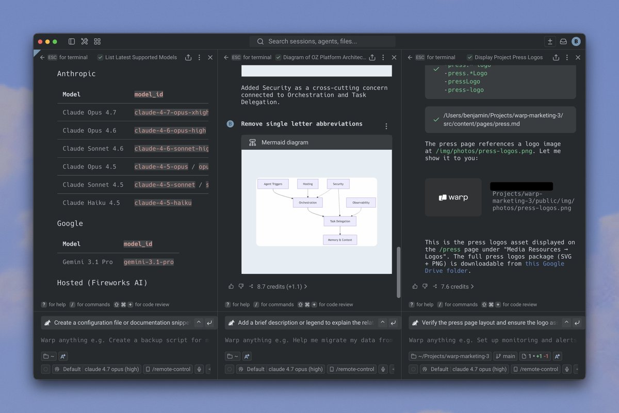Open the grid view icon in title bar

pos(97,41)
